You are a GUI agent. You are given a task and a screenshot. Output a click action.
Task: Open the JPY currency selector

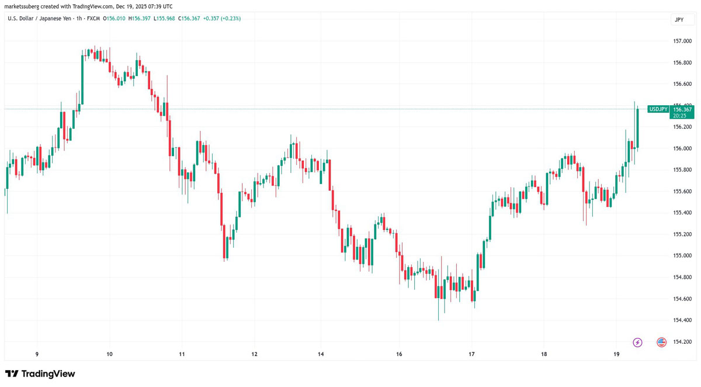click(679, 19)
